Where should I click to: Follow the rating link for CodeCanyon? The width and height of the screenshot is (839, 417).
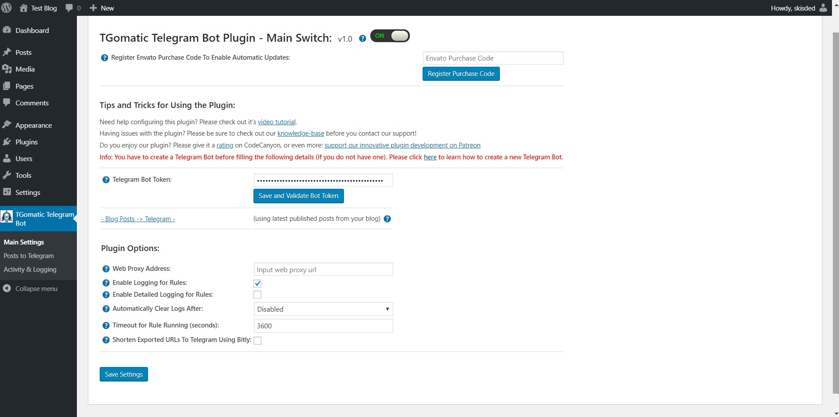coord(225,145)
